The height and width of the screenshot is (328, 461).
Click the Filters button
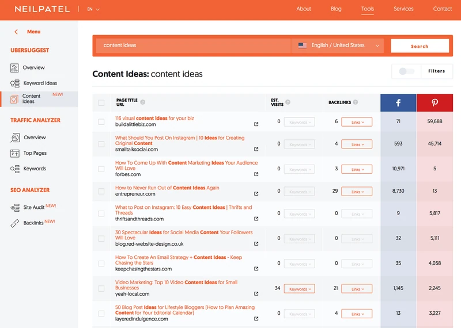436,71
